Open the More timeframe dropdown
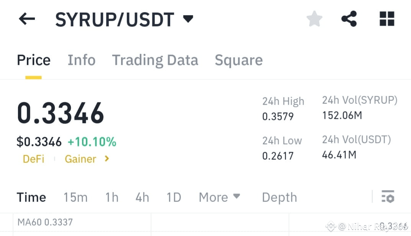 [219, 197]
